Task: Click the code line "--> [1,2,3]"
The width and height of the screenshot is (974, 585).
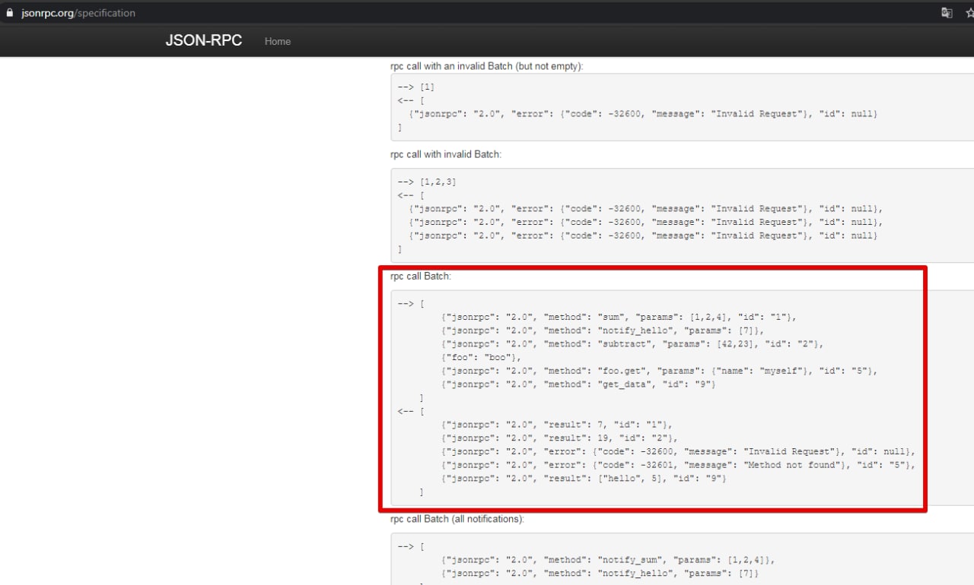Action: click(427, 182)
